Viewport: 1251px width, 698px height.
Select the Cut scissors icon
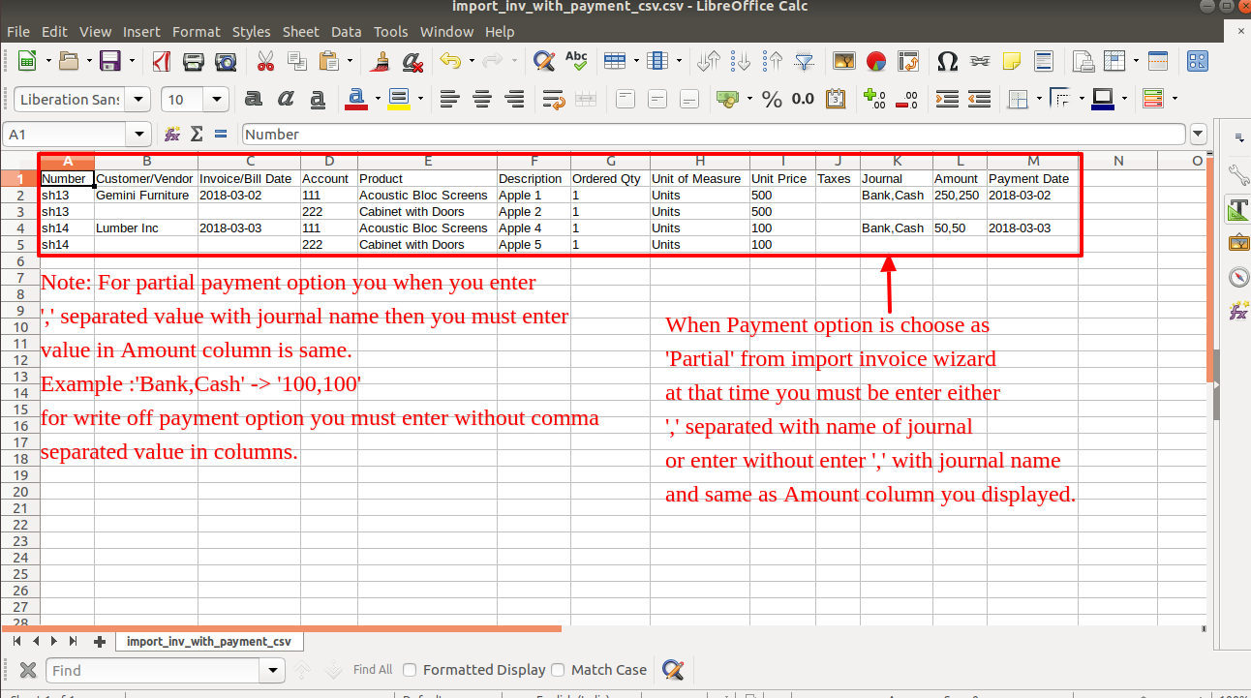(x=265, y=62)
